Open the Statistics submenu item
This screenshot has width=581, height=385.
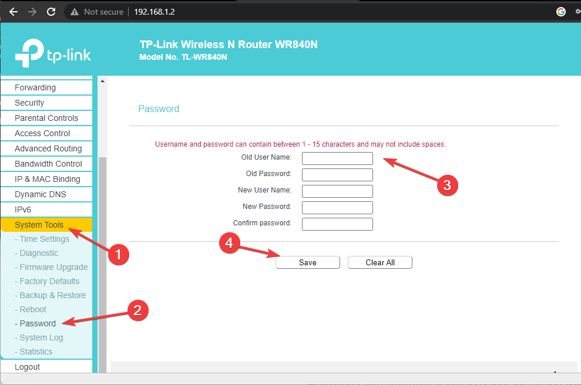point(33,352)
